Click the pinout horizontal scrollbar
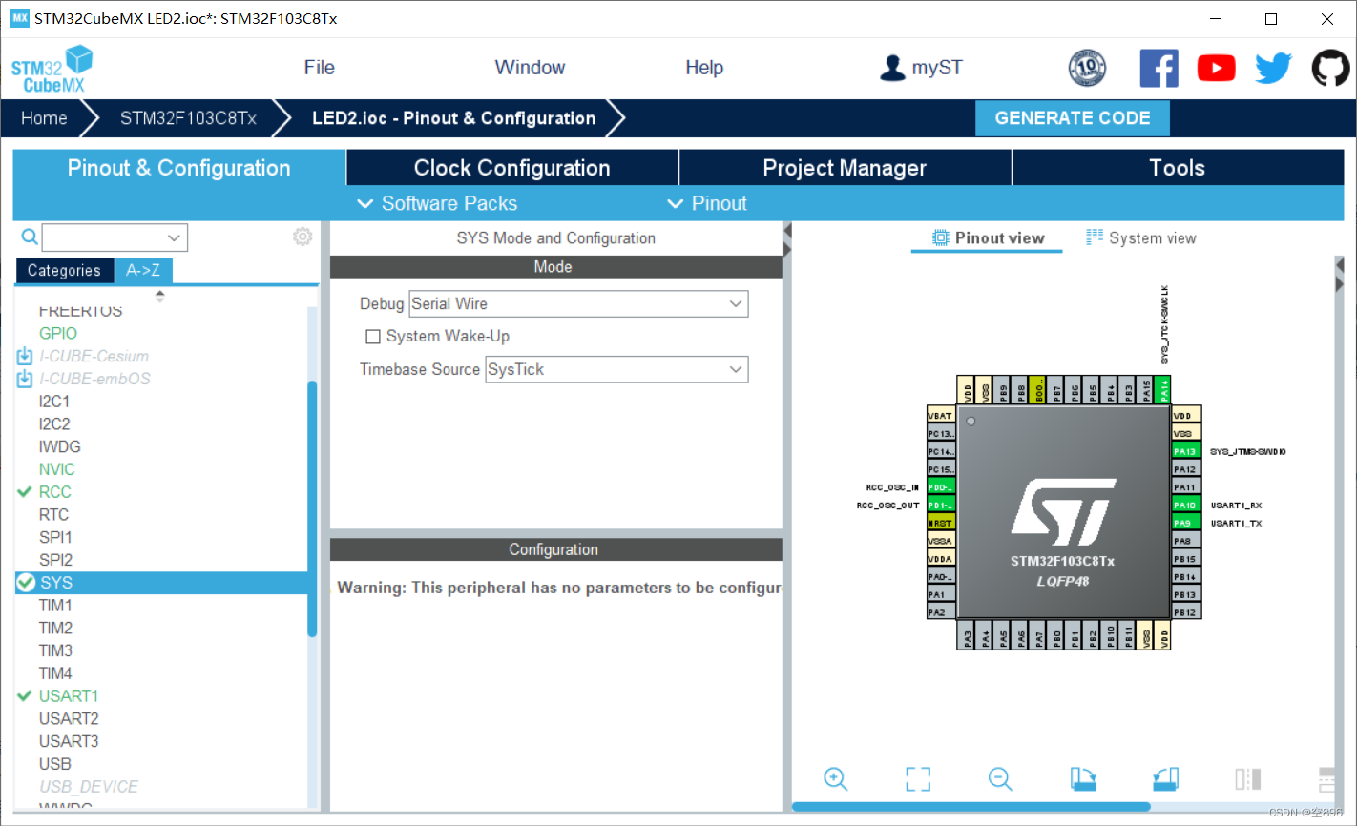This screenshot has height=826, width=1357. click(x=971, y=807)
